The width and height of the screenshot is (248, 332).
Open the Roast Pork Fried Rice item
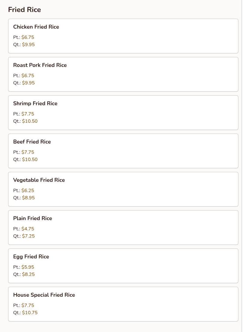[40, 65]
